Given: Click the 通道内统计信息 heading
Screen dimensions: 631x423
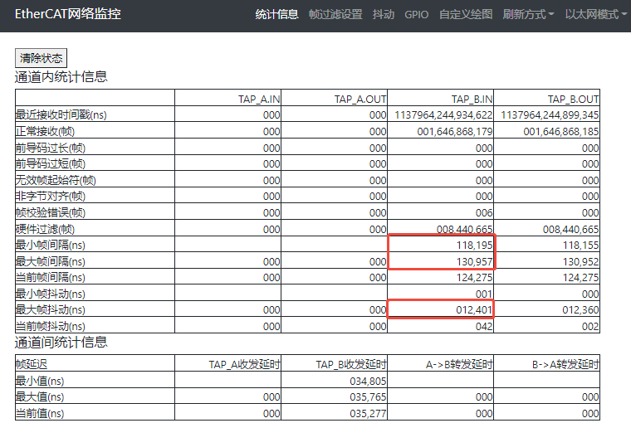Looking at the screenshot, I should pyautogui.click(x=61, y=76).
